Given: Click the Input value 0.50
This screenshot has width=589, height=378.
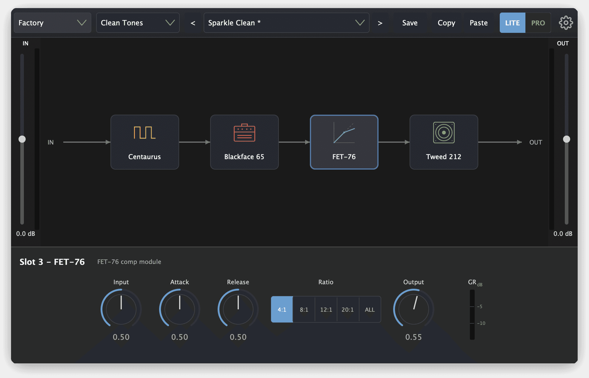Looking at the screenshot, I should click(121, 337).
